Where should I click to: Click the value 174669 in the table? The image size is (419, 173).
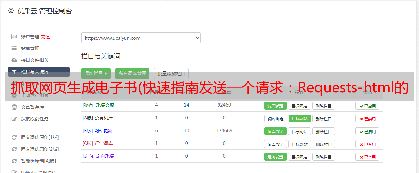(x=224, y=131)
